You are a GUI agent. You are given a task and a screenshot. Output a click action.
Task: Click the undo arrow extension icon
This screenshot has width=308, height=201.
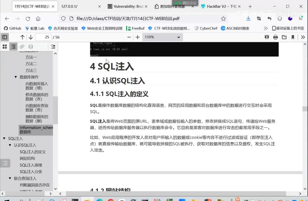[x=269, y=19]
